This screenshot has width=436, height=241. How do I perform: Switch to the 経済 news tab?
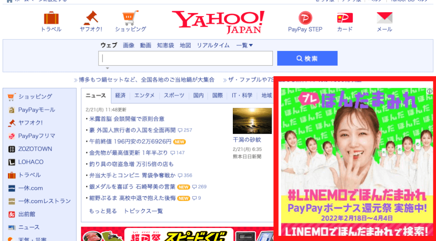[120, 95]
